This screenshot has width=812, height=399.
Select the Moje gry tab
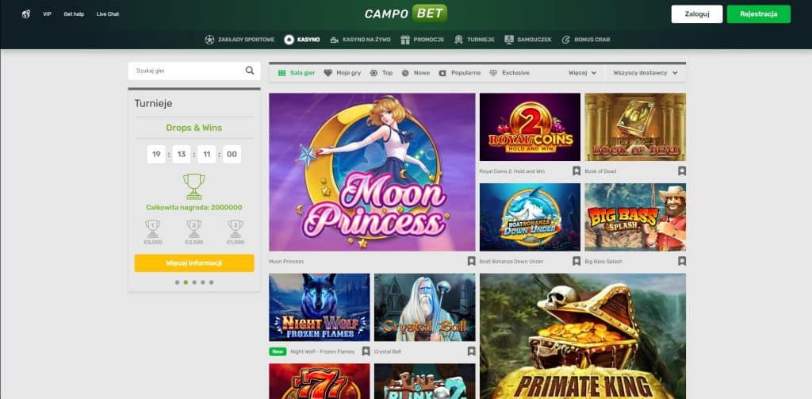coord(343,73)
